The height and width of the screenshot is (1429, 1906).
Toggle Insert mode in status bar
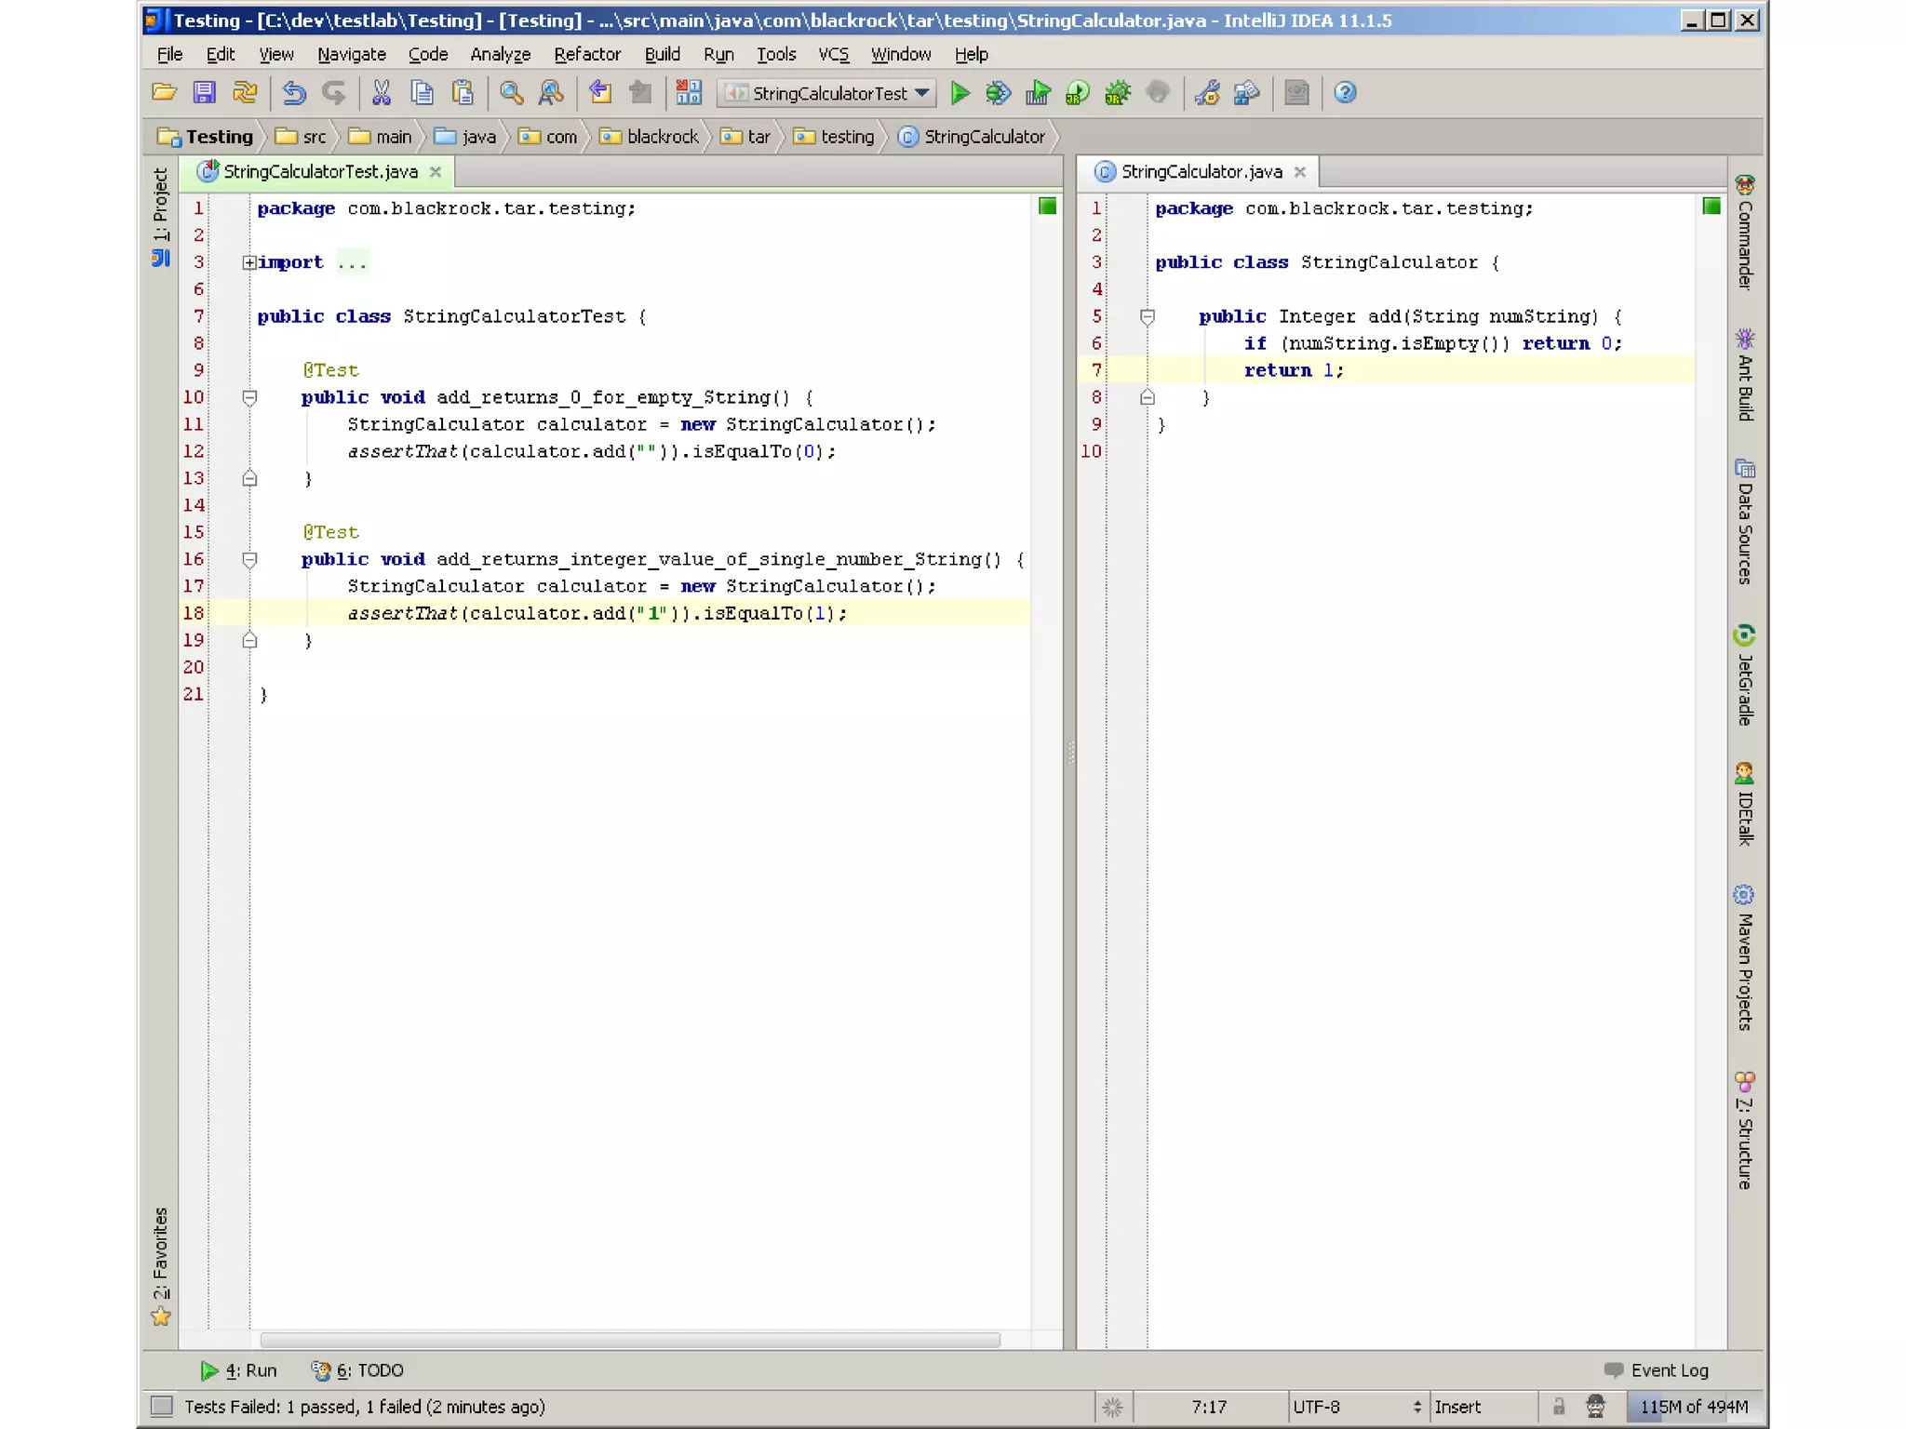[x=1457, y=1407]
